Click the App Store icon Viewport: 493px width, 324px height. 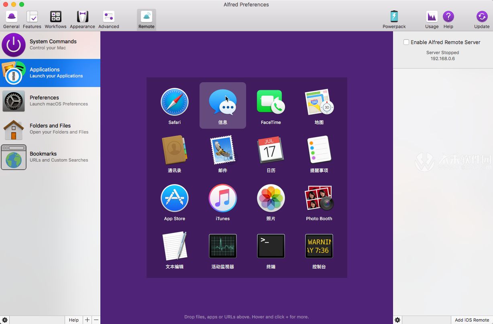pos(175,198)
